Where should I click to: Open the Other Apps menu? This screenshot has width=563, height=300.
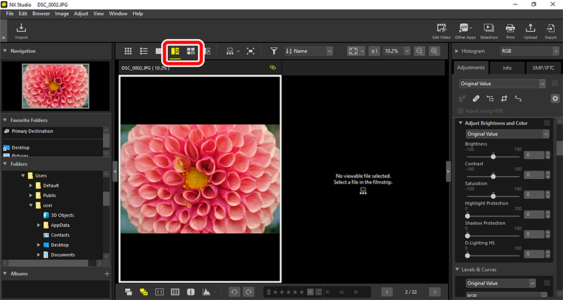465,31
